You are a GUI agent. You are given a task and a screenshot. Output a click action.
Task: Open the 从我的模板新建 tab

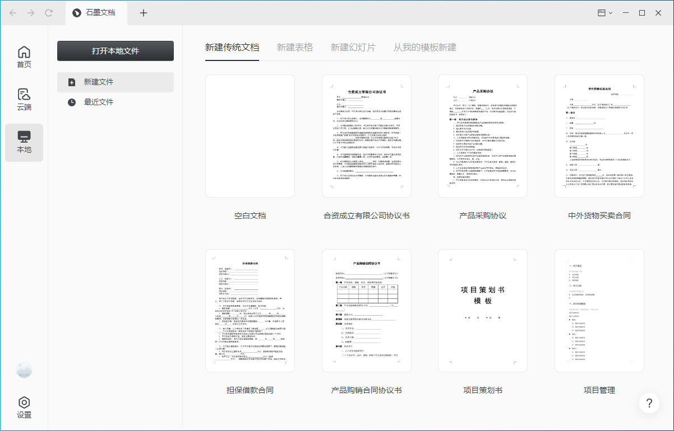[424, 48]
